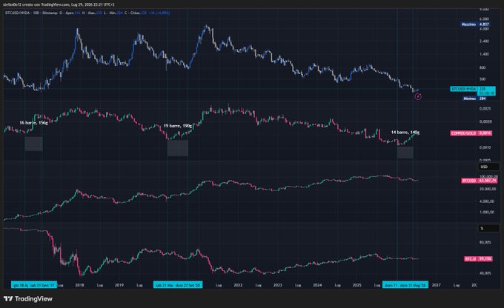
Task: Click the 0,0025 value on the copper/gold axis
Action: [485, 109]
